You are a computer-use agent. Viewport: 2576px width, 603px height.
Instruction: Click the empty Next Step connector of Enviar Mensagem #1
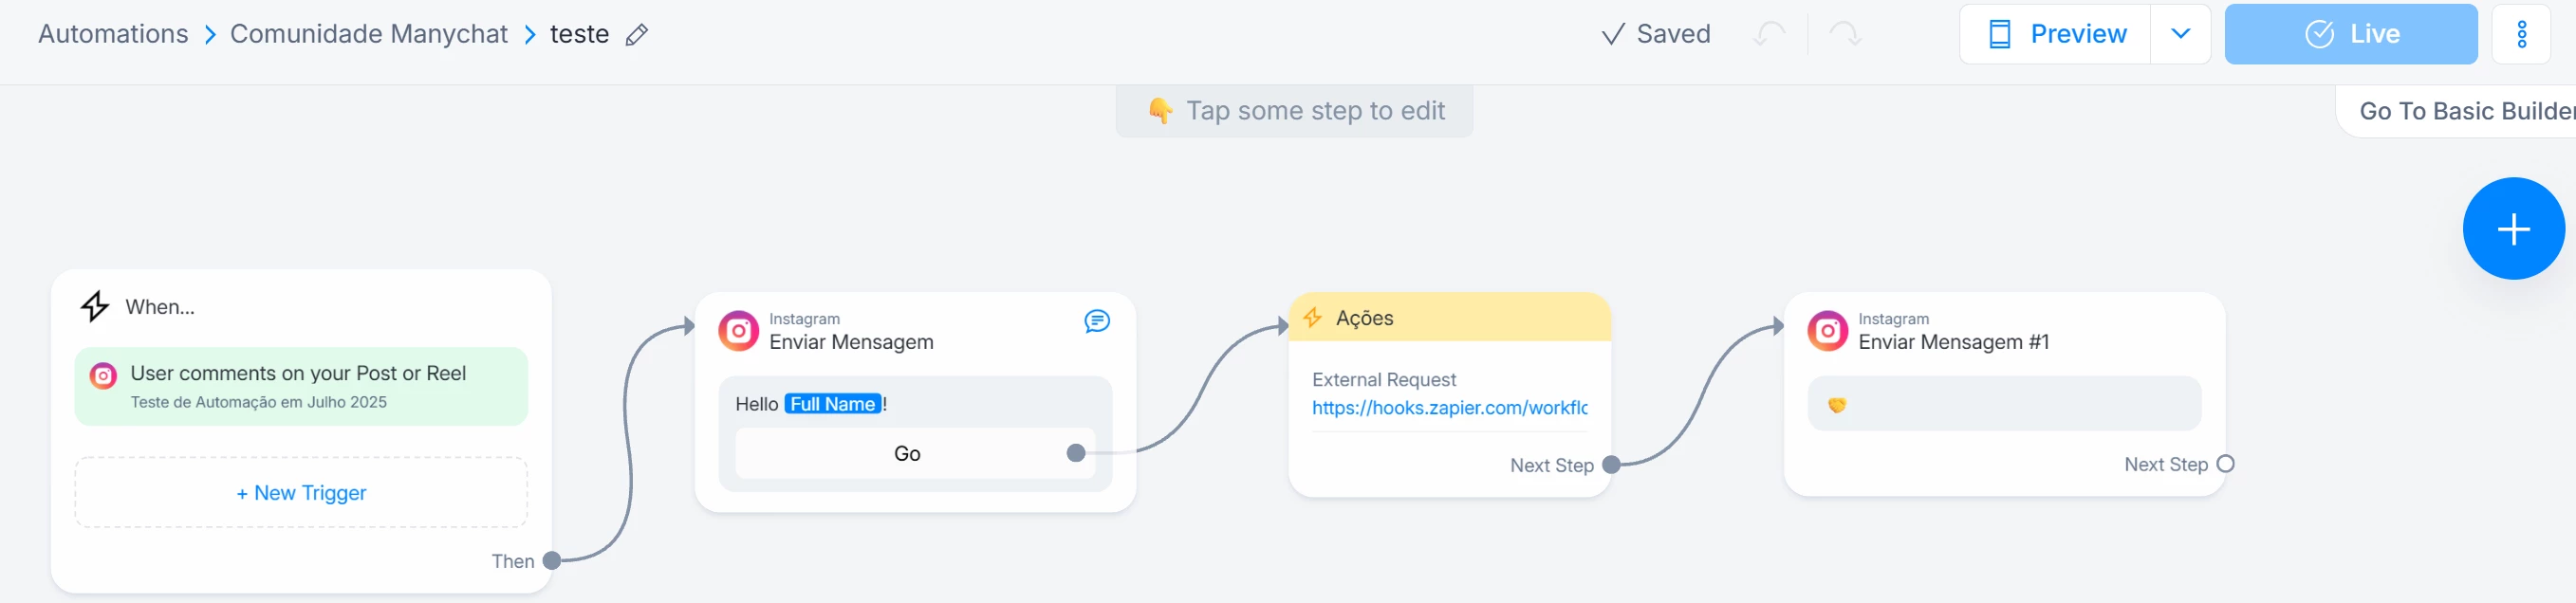click(x=2225, y=464)
